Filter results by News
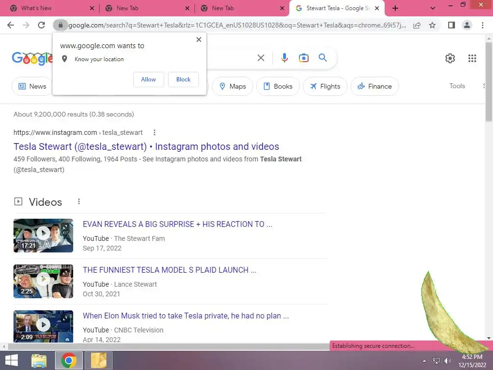The width and height of the screenshot is (493, 370). click(x=32, y=86)
